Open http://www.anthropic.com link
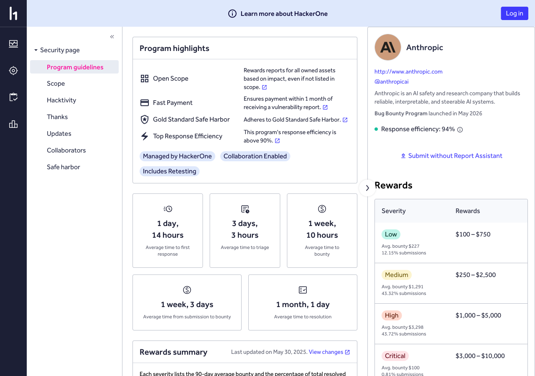535x376 pixels. click(408, 72)
